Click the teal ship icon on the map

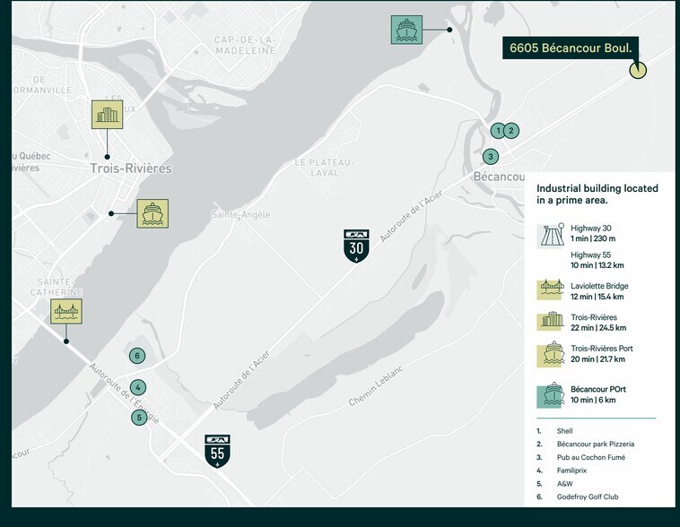(x=406, y=30)
